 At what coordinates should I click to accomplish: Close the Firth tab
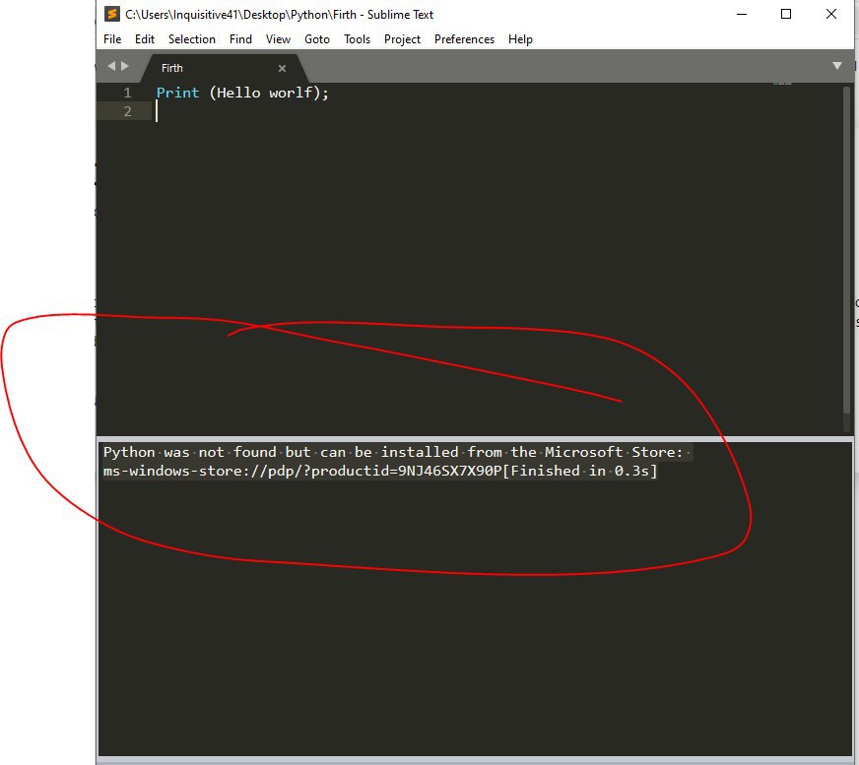pos(282,69)
